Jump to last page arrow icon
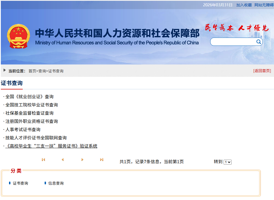This screenshot has height=200, width=274. tap(102, 160)
